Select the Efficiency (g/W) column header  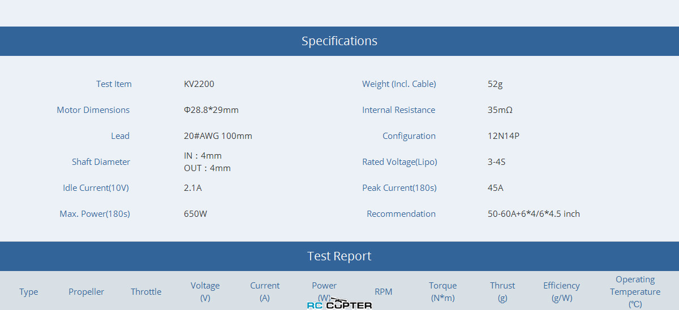561,291
